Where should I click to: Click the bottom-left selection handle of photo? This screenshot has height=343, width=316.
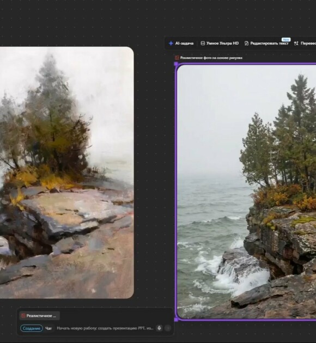click(176, 320)
